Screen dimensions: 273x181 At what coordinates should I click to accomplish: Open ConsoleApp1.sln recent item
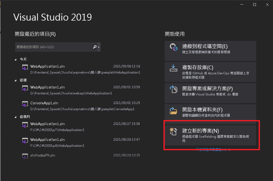click(x=81, y=106)
